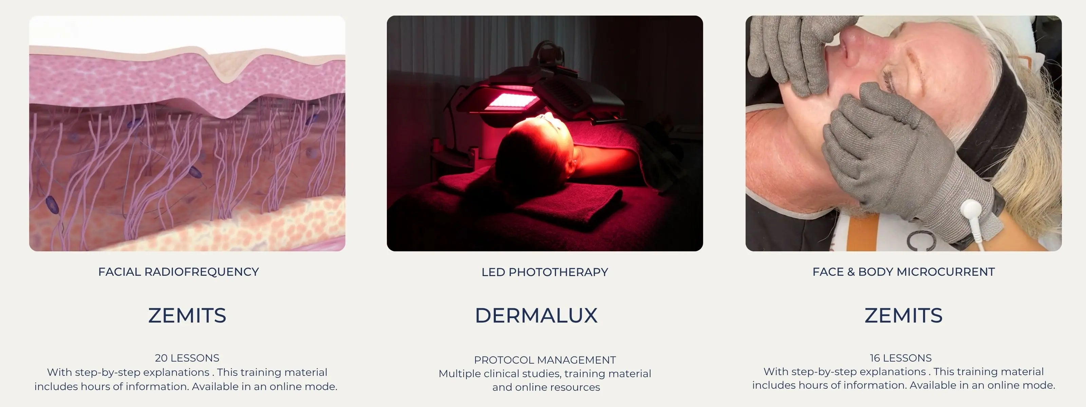Click the 'Multiple clinical studies' description text
The width and height of the screenshot is (1086, 407).
(x=545, y=381)
